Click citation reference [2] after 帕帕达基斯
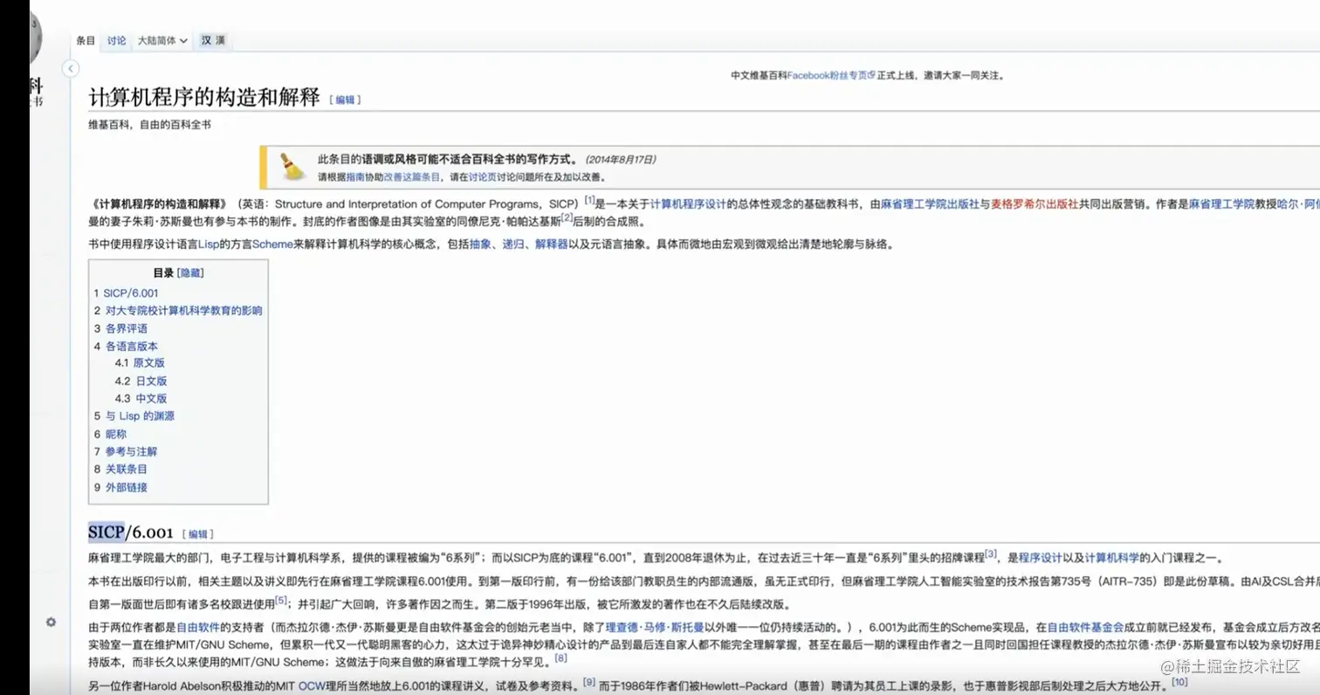The image size is (1320, 695). pos(567,217)
